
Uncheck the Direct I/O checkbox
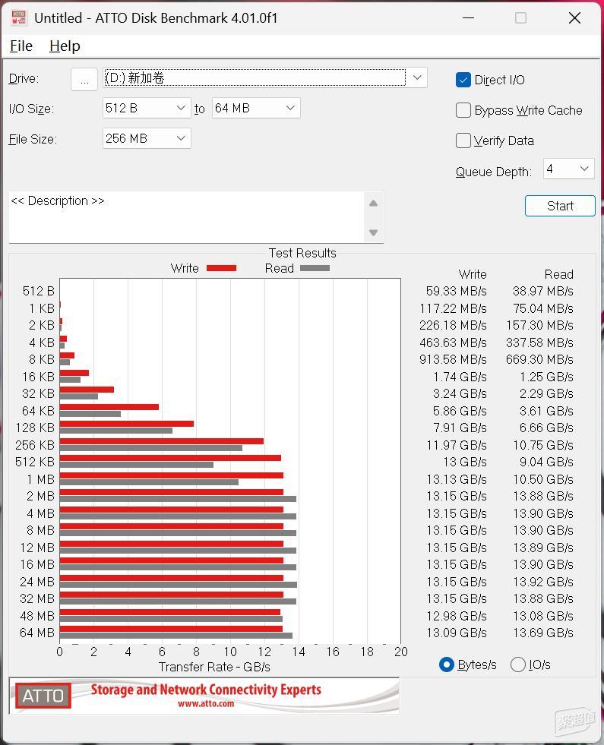[x=463, y=80]
